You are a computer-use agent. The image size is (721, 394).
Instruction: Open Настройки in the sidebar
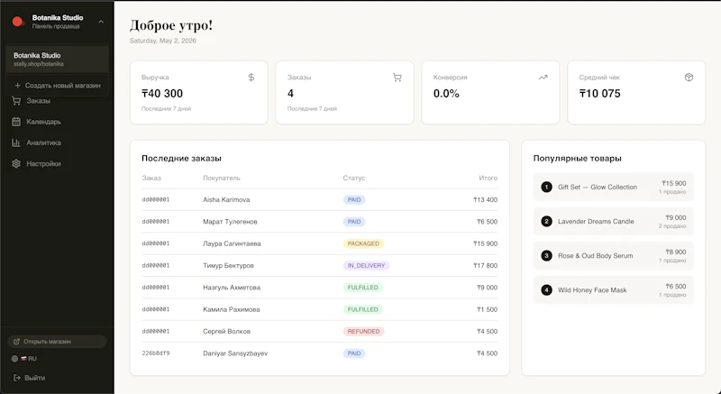pyautogui.click(x=43, y=164)
